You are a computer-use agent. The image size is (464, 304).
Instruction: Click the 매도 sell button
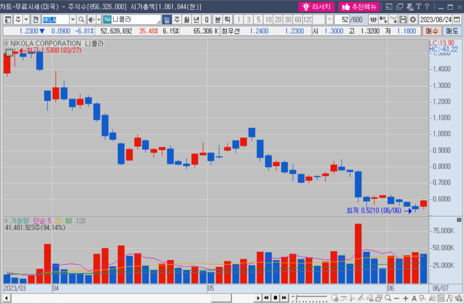point(452,31)
